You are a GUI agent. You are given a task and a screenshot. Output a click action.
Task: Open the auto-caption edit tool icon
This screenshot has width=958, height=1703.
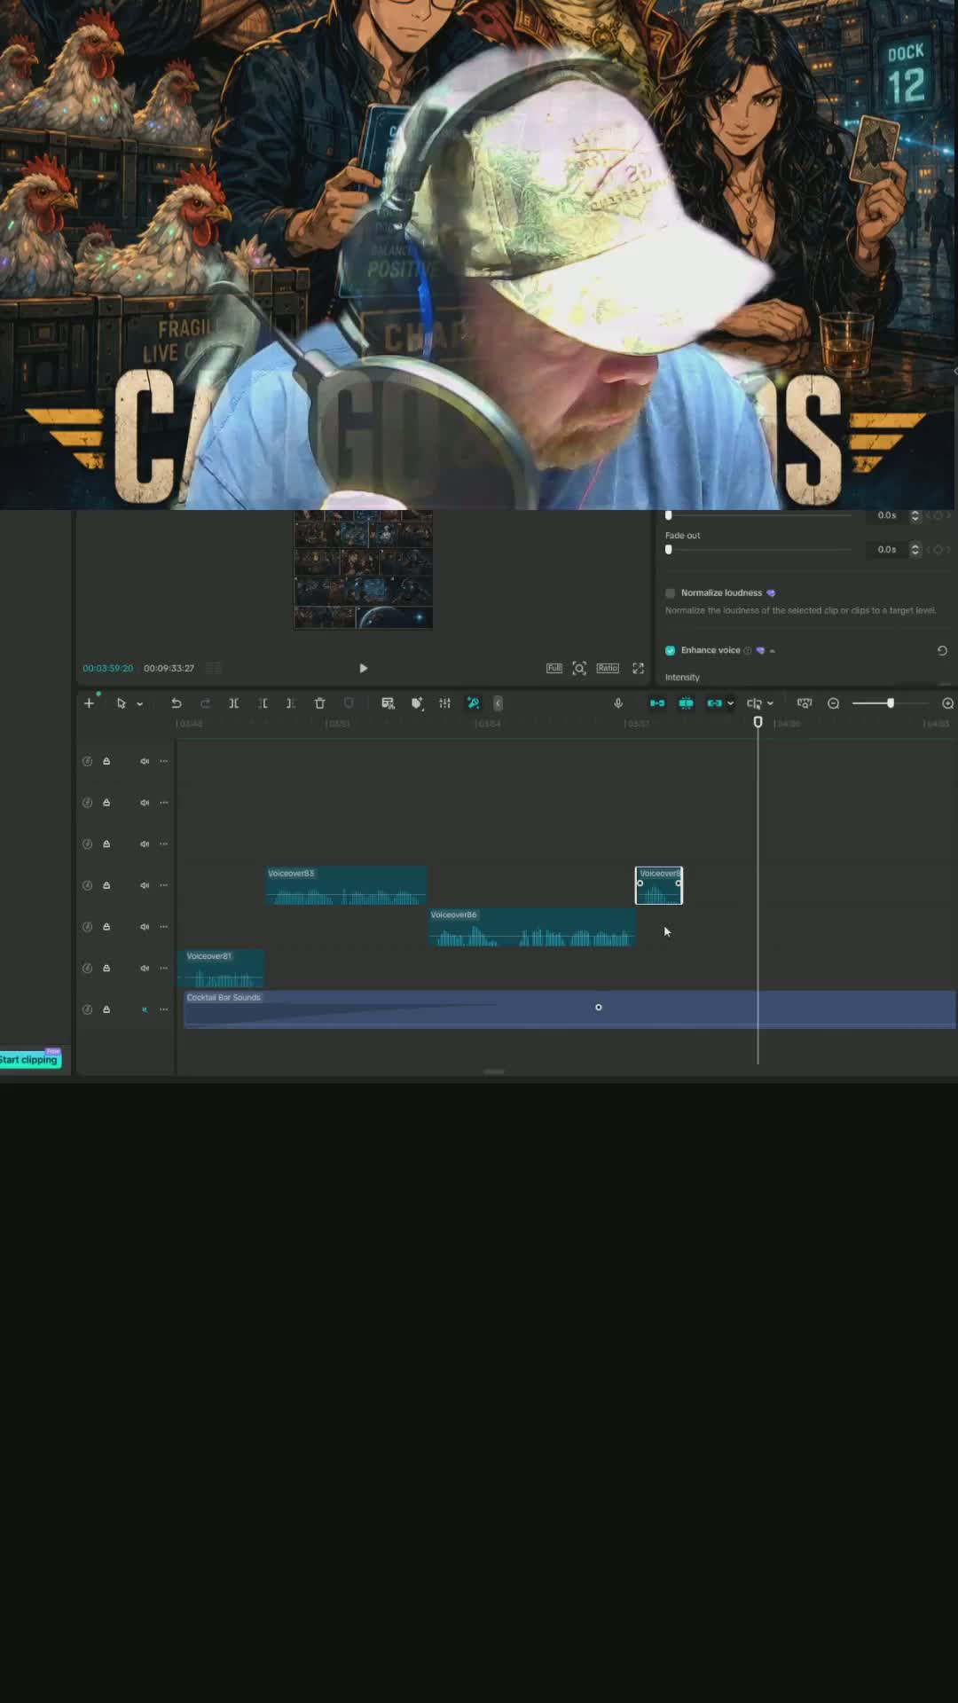(x=388, y=703)
